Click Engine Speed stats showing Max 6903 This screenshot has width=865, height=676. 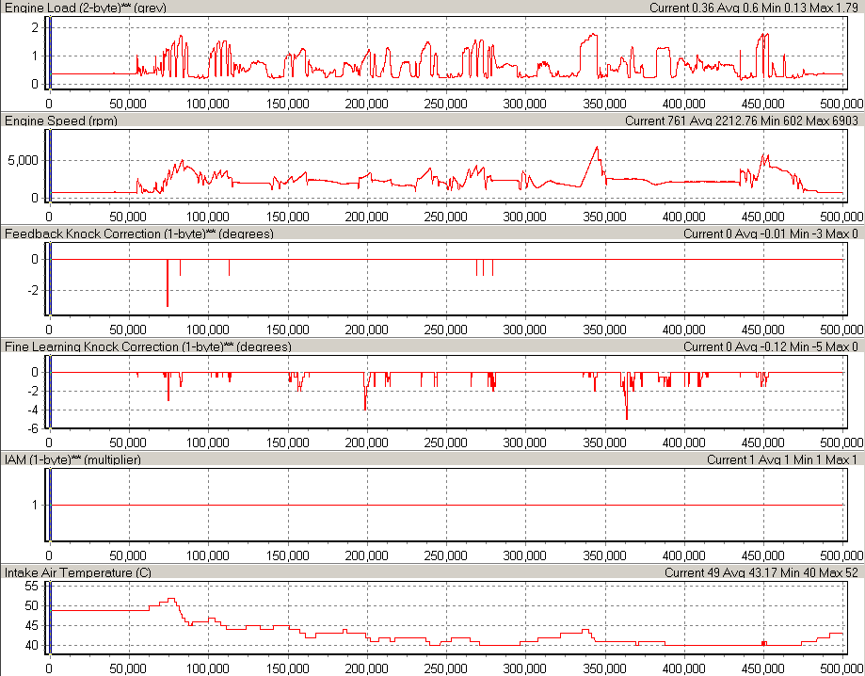(743, 121)
